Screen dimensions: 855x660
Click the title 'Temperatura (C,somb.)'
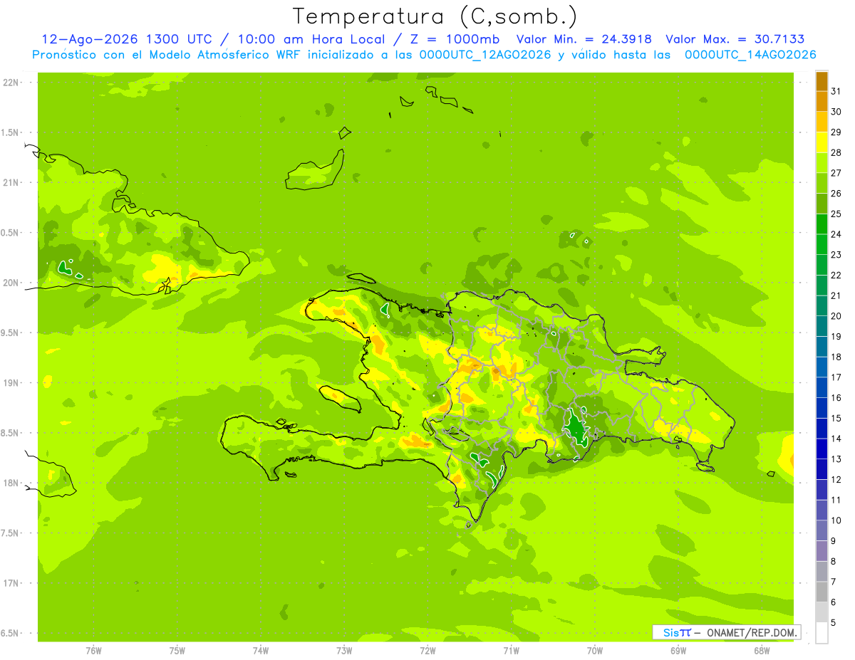pyautogui.click(x=435, y=16)
